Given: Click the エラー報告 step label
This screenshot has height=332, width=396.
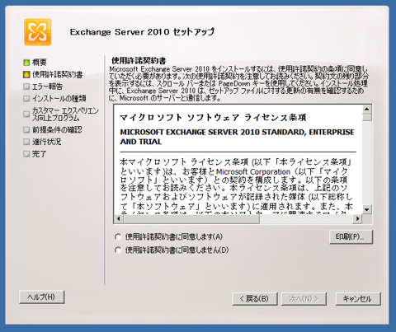Looking at the screenshot, I should [x=47, y=87].
